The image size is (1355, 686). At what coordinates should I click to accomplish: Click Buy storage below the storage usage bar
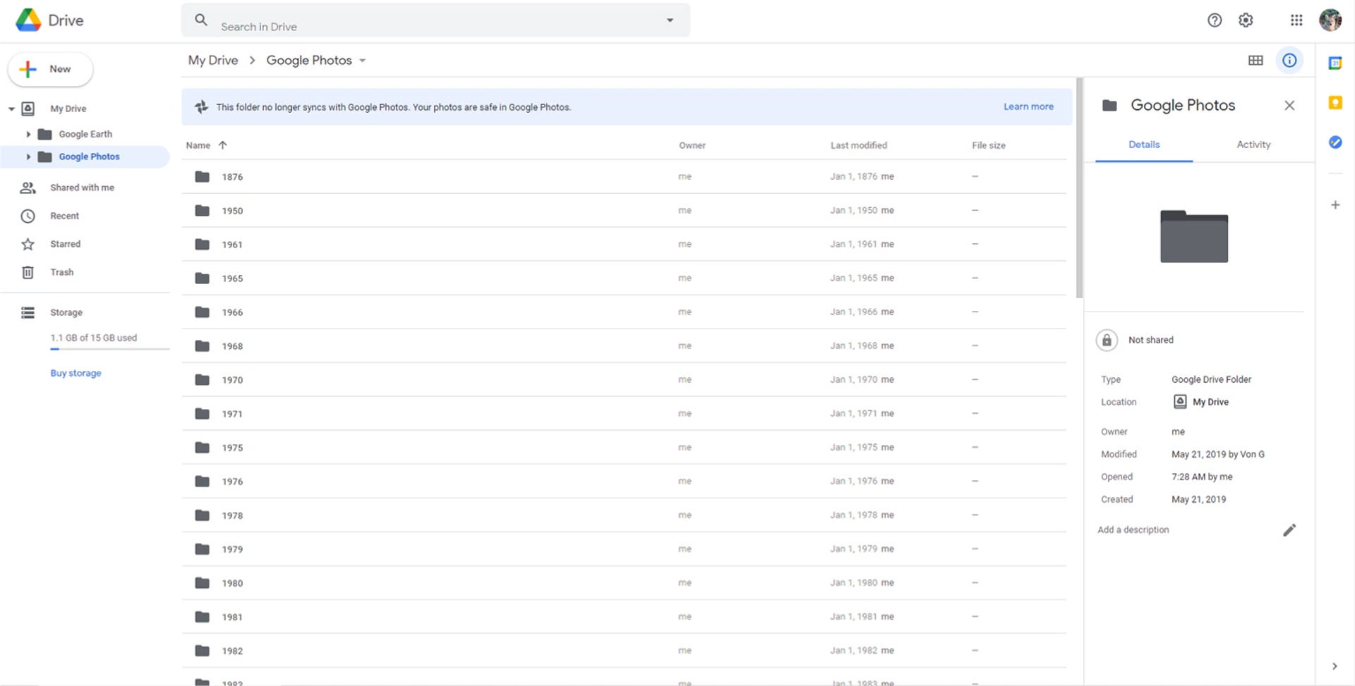(x=76, y=372)
